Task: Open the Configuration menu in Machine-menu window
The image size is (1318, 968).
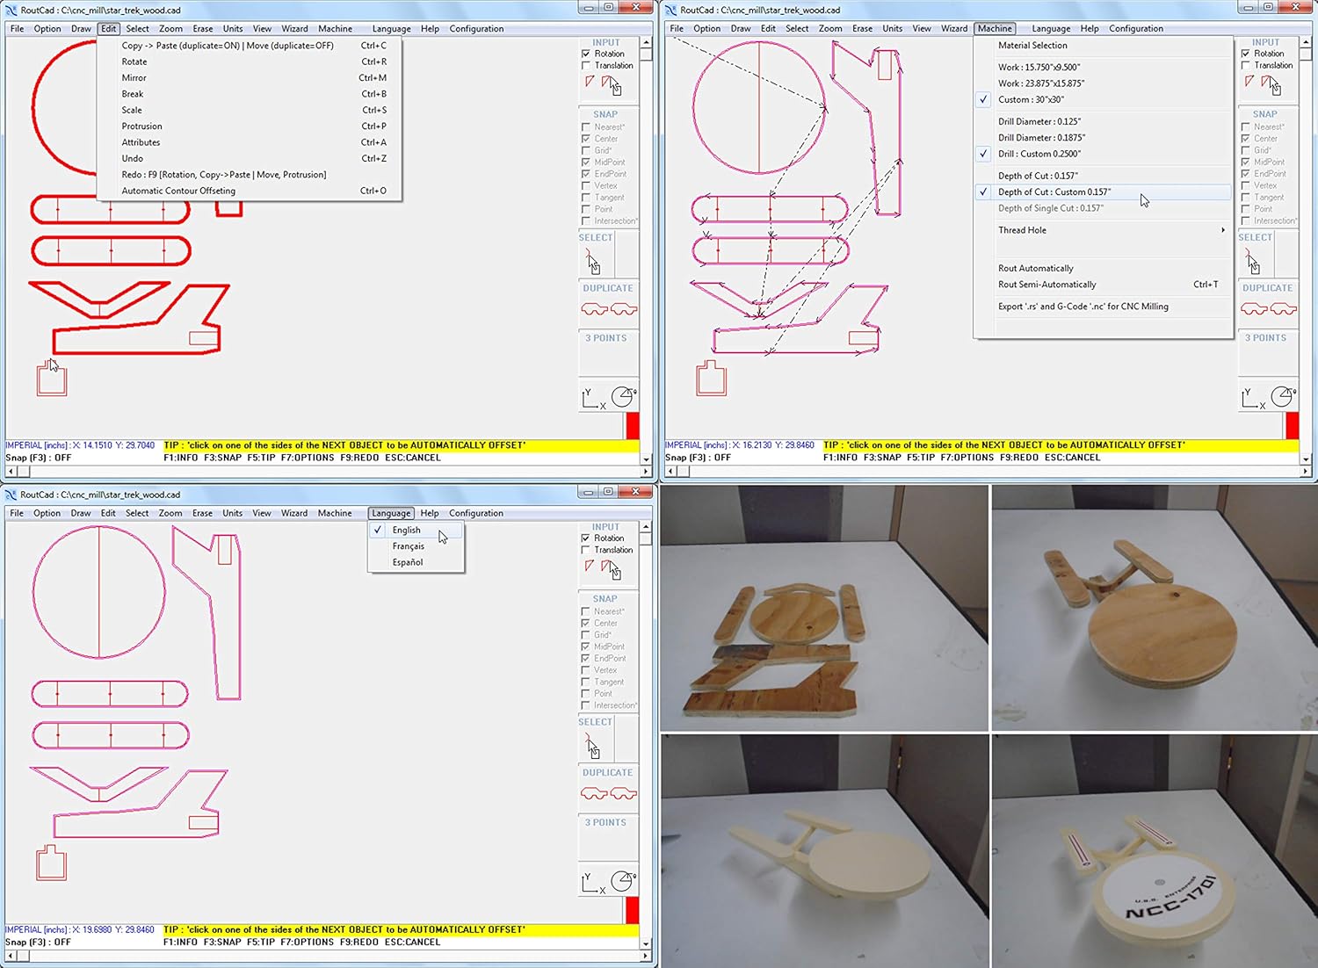Action: pyautogui.click(x=1136, y=29)
